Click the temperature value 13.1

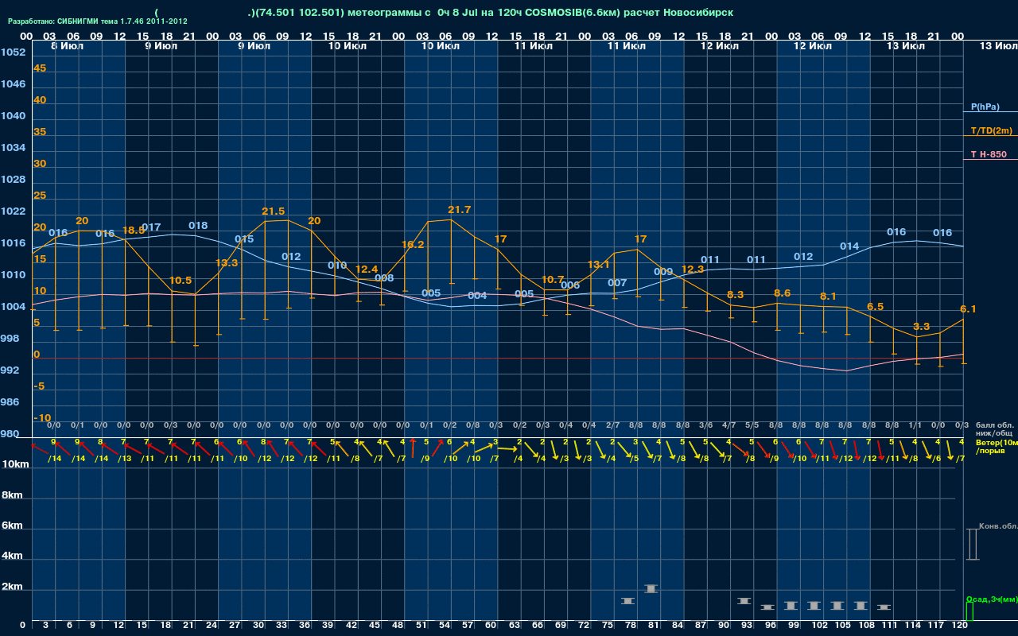(x=599, y=265)
